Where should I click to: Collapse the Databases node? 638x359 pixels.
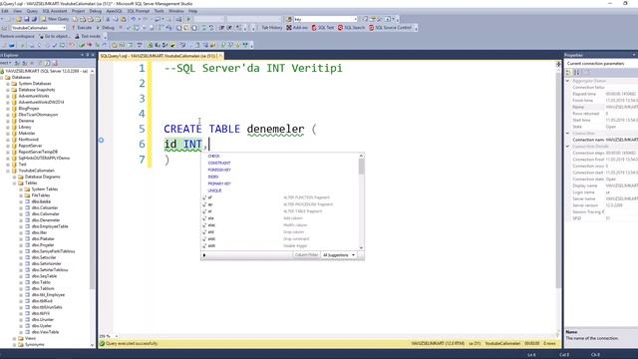[x=2, y=78]
